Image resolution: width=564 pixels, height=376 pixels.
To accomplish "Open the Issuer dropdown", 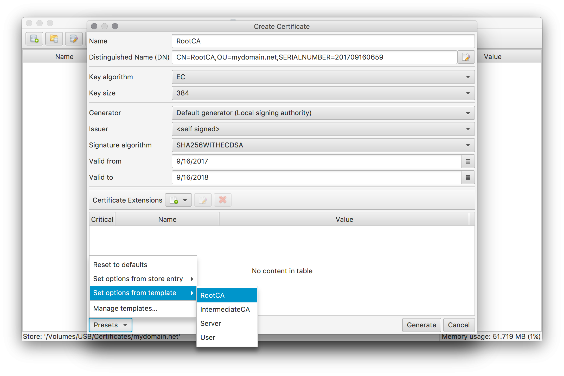I will [323, 129].
